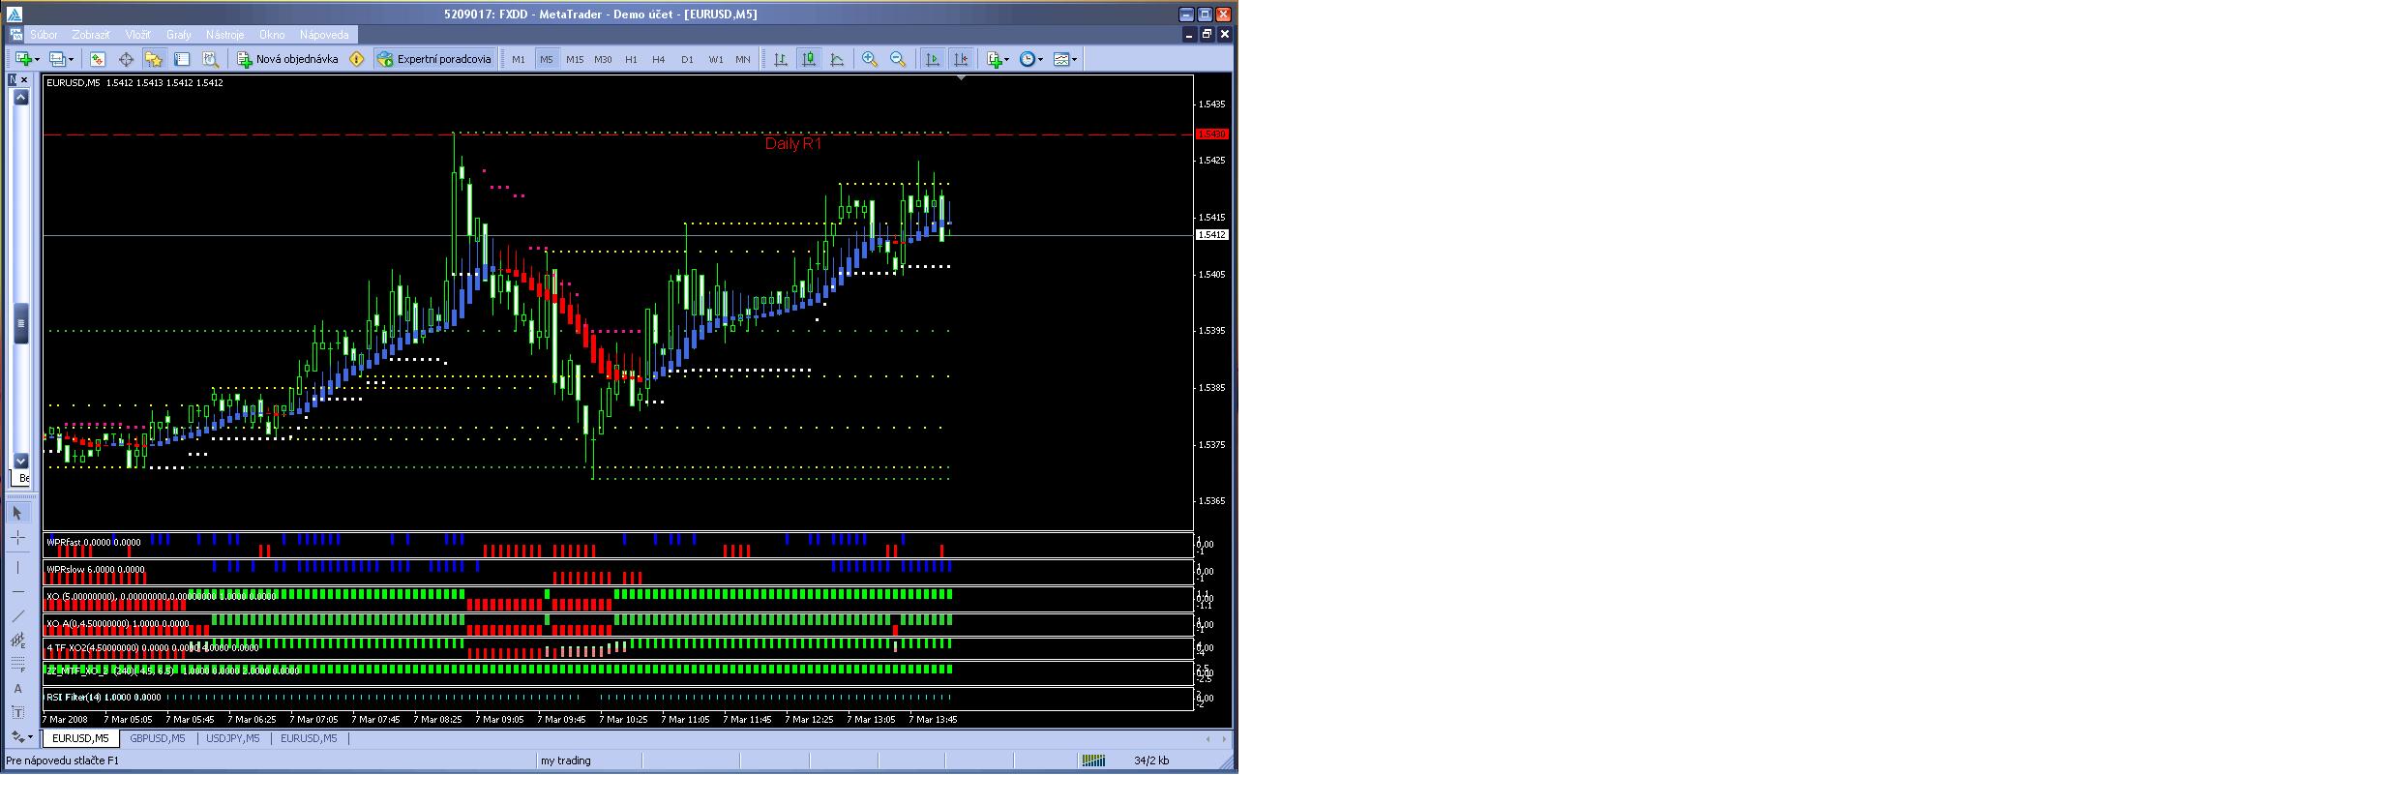Click the my trading profile status
This screenshot has height=805, width=2384.
566,760
